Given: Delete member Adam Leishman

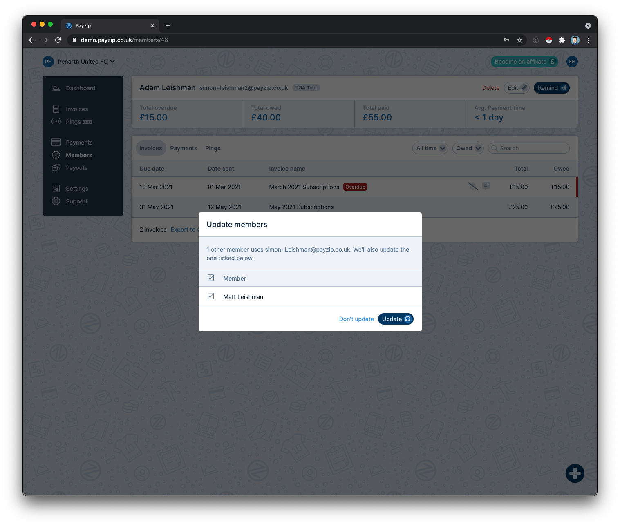Looking at the screenshot, I should coord(490,88).
